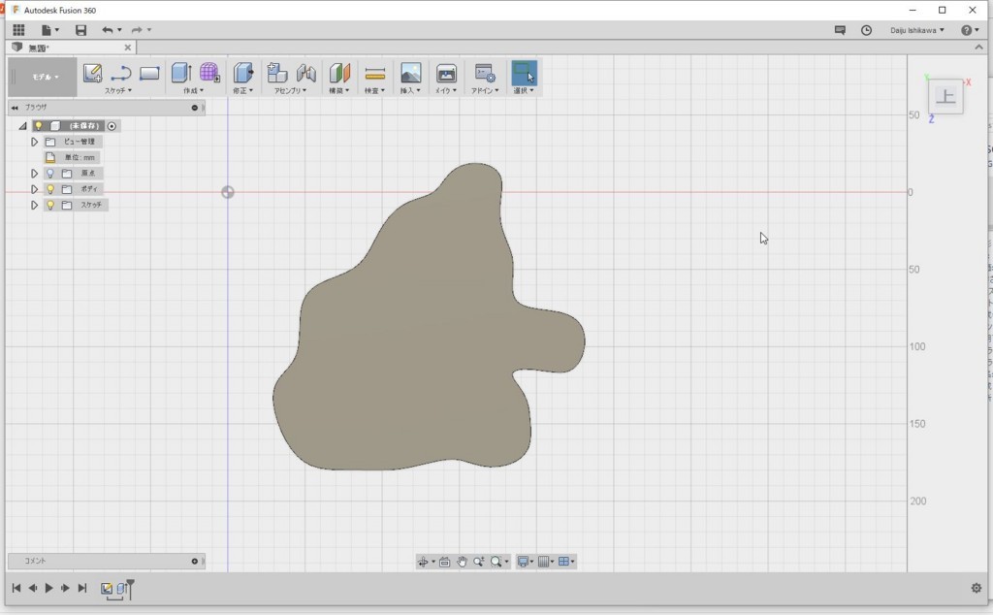Click the ViewCube 上 face
This screenshot has width=993, height=615.
pyautogui.click(x=945, y=97)
